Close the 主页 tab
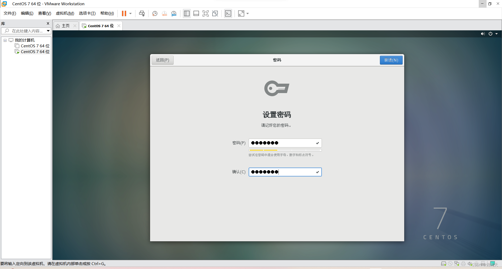502x269 pixels. (x=75, y=26)
